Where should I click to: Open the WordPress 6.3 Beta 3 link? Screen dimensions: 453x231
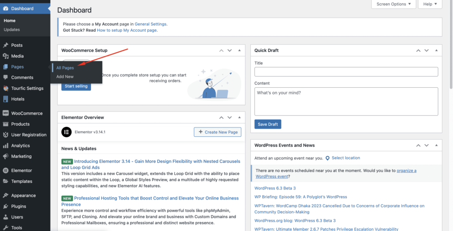tap(275, 188)
